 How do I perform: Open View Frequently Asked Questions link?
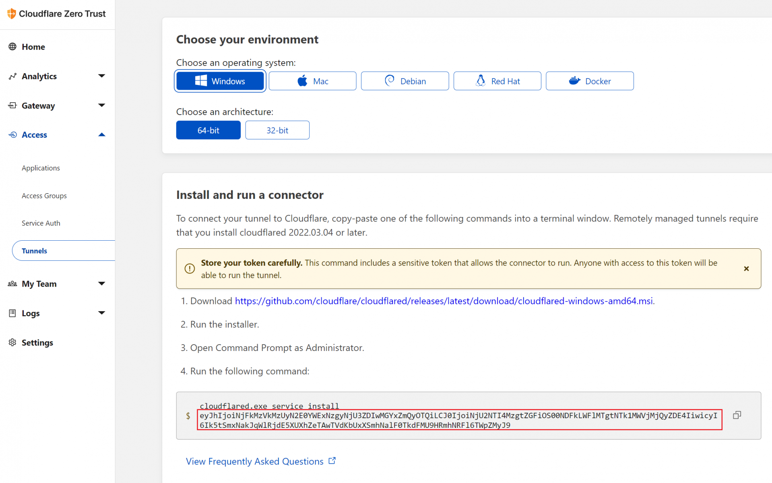pyautogui.click(x=255, y=461)
